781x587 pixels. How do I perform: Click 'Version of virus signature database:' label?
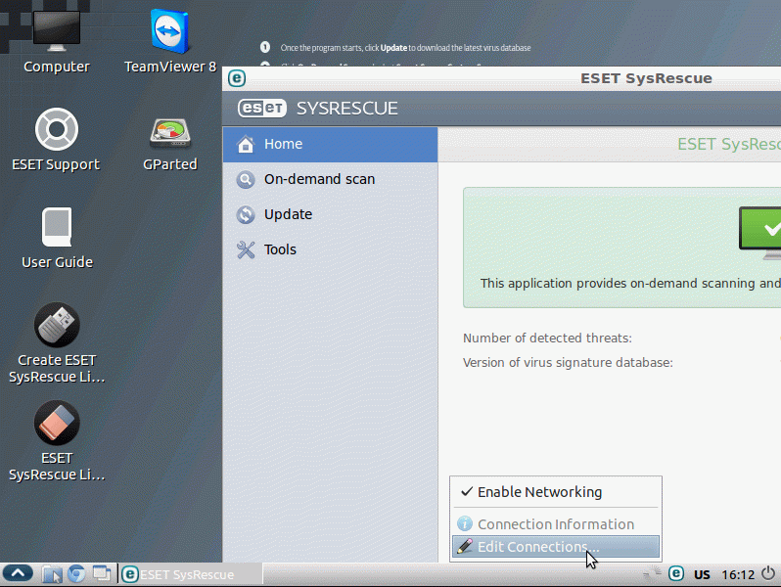point(568,362)
